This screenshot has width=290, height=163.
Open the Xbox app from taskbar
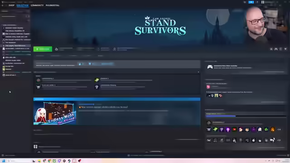point(54,161)
